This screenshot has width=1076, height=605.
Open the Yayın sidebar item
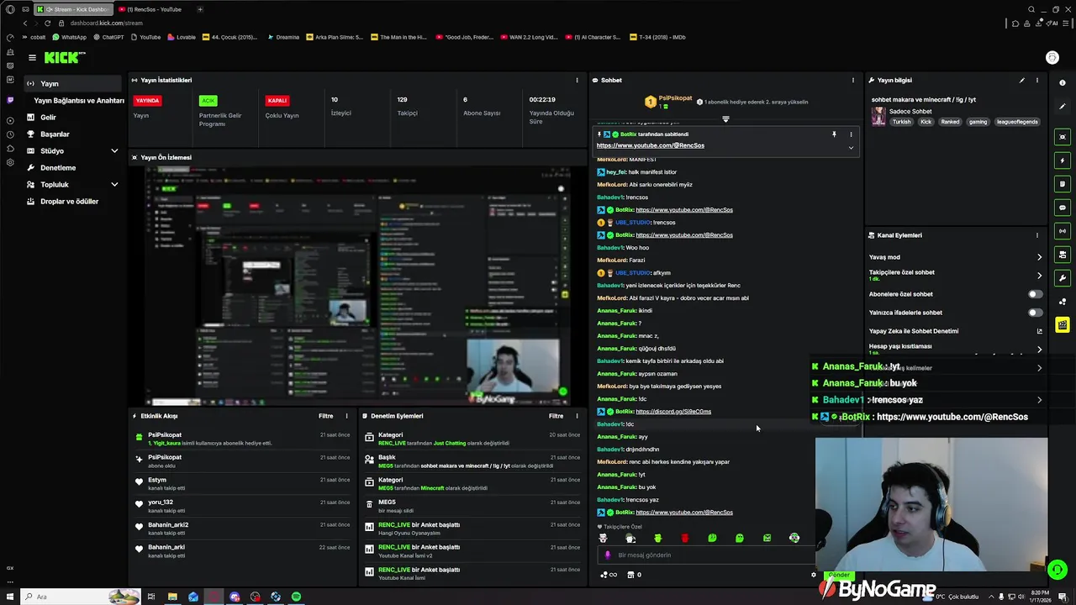pyautogui.click(x=73, y=83)
